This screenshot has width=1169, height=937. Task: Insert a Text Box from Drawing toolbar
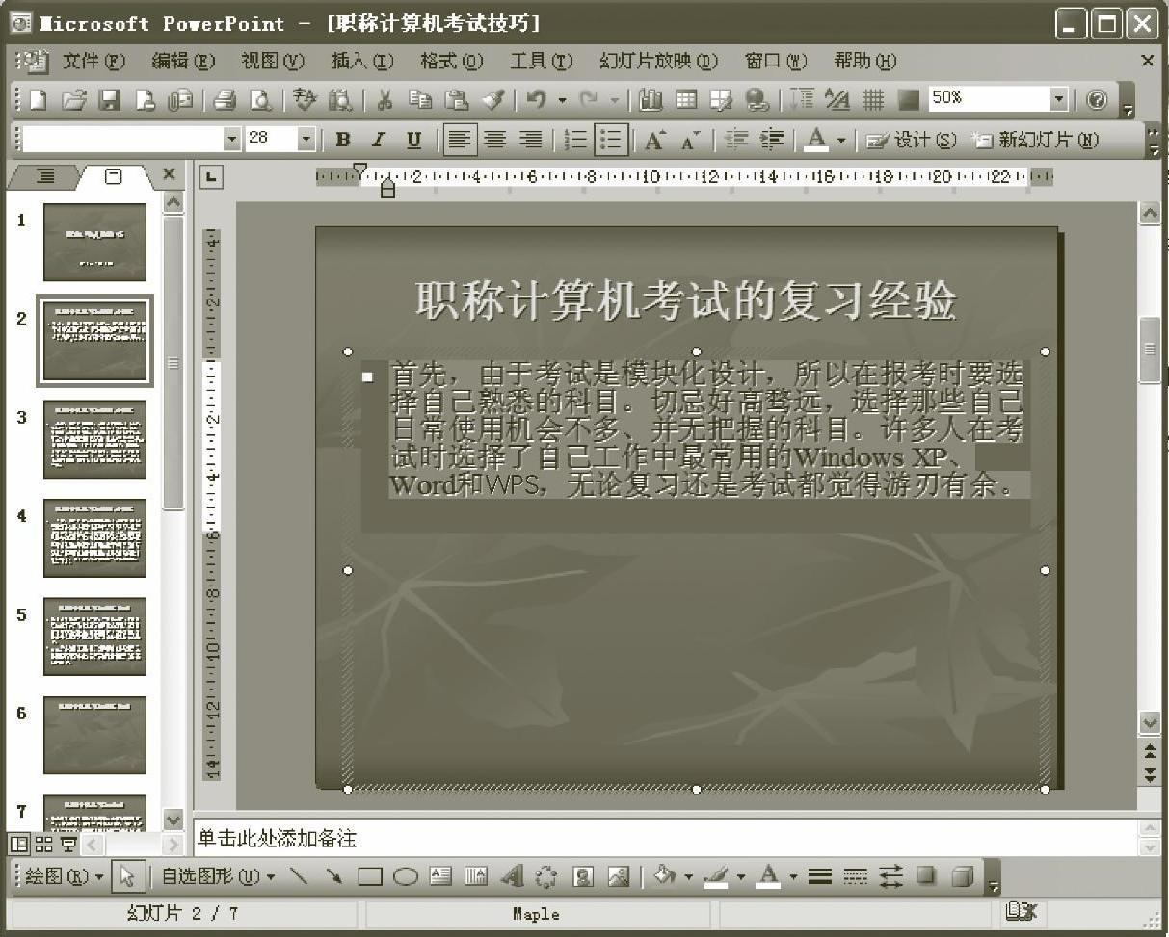tap(440, 876)
